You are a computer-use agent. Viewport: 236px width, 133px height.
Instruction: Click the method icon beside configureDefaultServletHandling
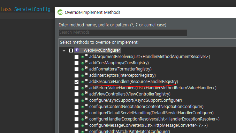pyautogui.click(x=83, y=113)
